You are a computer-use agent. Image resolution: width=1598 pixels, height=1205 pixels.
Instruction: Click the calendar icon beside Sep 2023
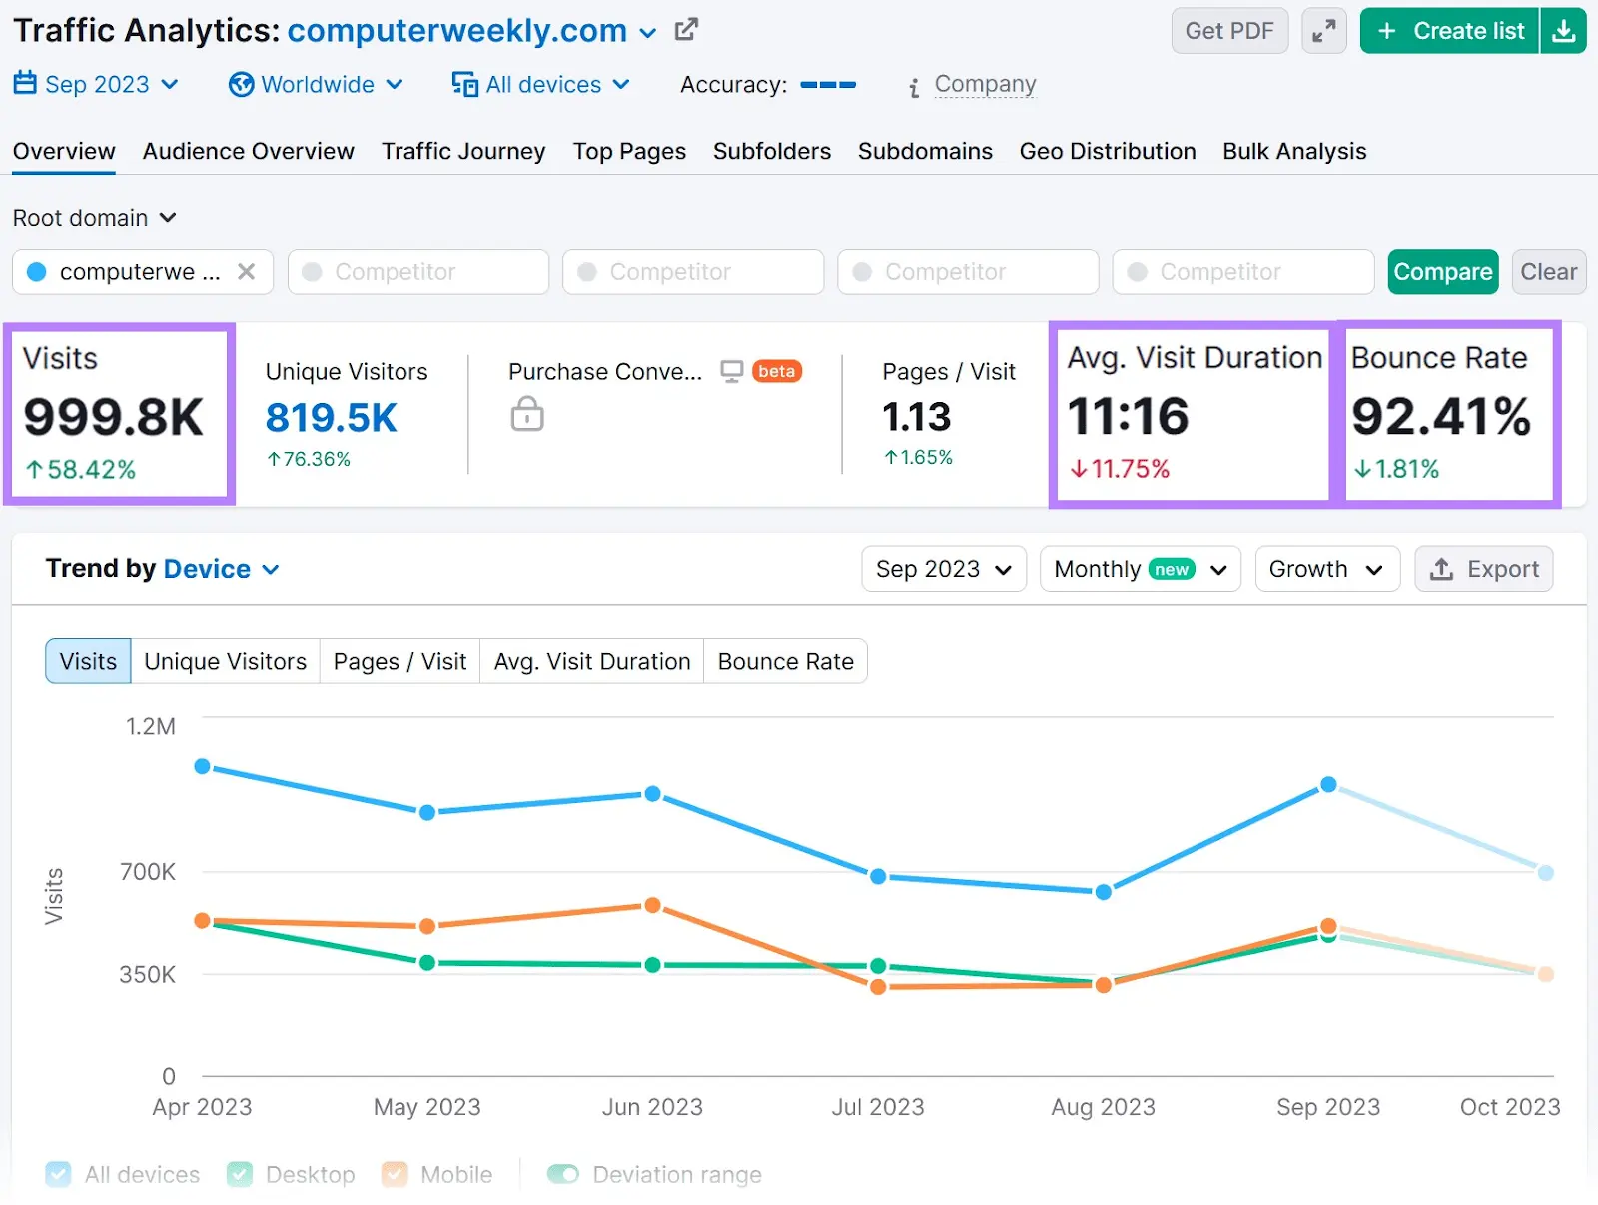(24, 84)
